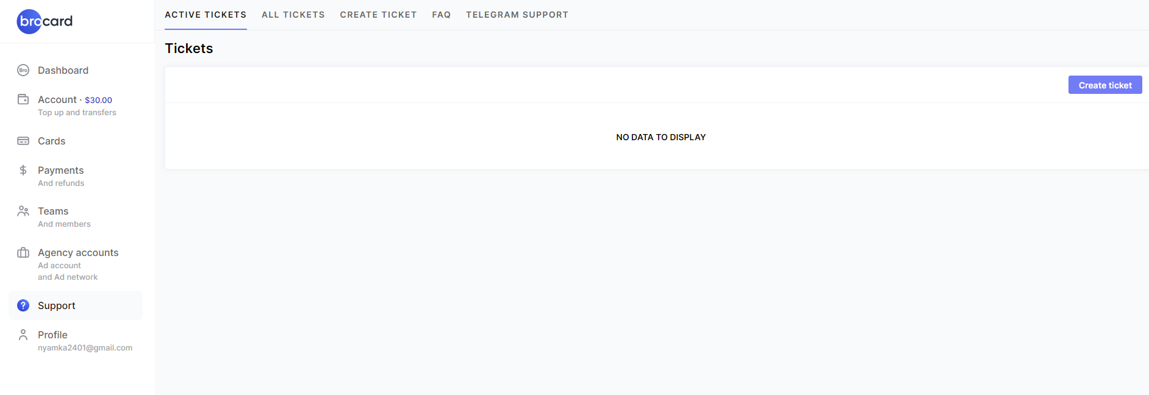
Task: Click the Payments dollar sign icon
Action: coord(23,170)
